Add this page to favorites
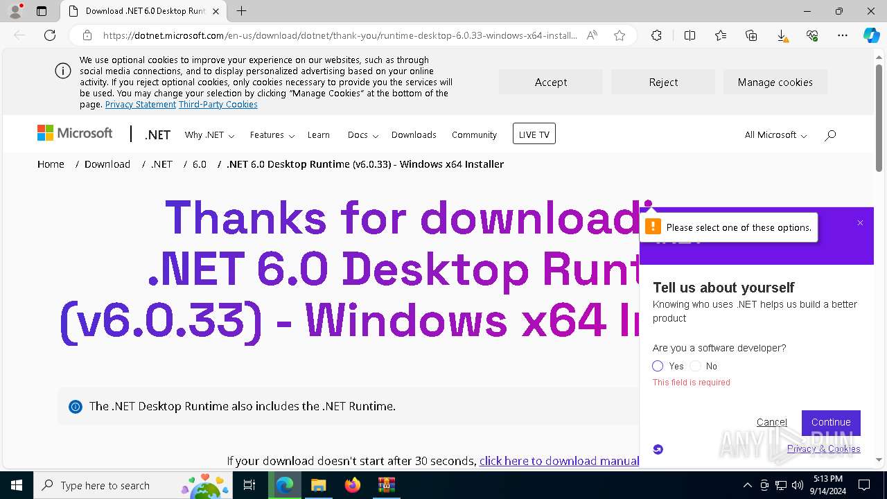The width and height of the screenshot is (887, 499). 620,35
